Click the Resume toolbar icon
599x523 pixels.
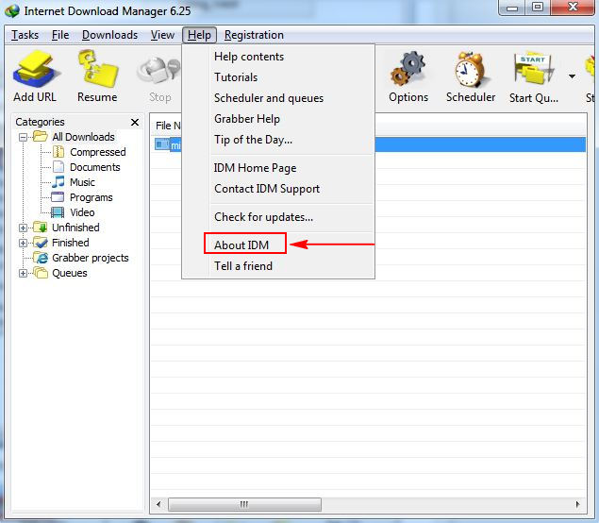97,69
